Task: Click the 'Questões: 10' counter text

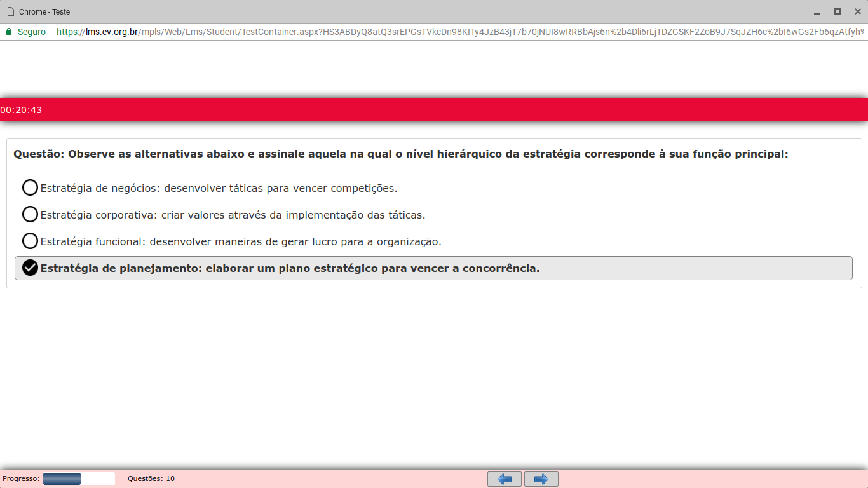Action: 151,478
